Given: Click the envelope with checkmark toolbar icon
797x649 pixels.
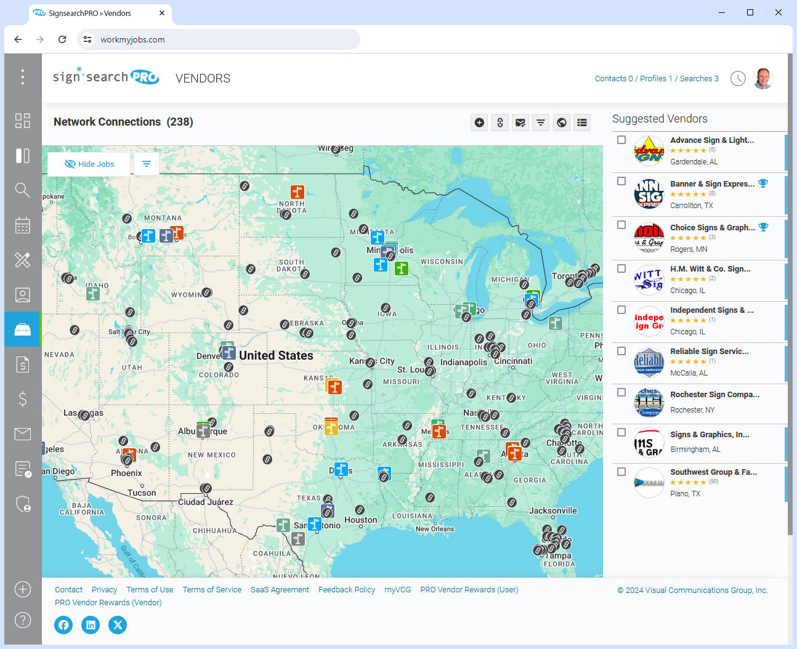Looking at the screenshot, I should click(x=520, y=123).
